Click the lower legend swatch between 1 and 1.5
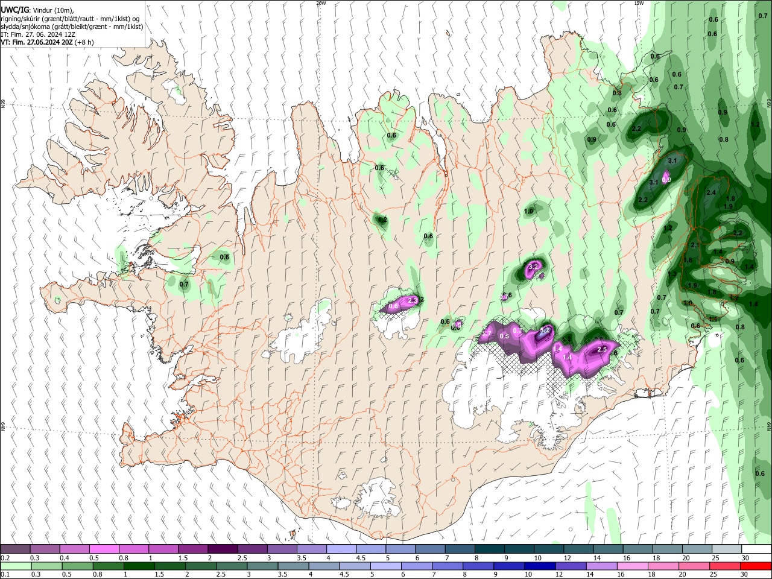Screen dimensions: 772x579 pos(139,566)
